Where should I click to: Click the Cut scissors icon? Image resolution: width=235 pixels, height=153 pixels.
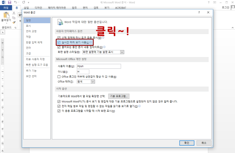(x=14, y=13)
